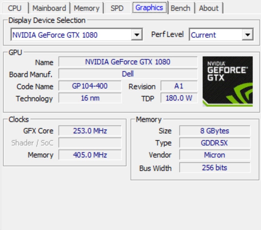The width and height of the screenshot is (261, 230).
Task: Click the Code Name field GP104-400
Action: pos(90,86)
